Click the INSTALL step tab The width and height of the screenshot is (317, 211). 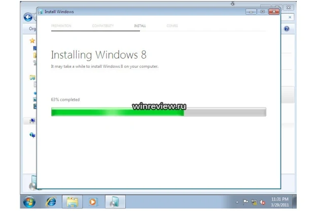pyautogui.click(x=139, y=25)
